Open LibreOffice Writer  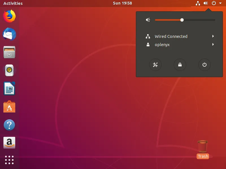(x=9, y=88)
